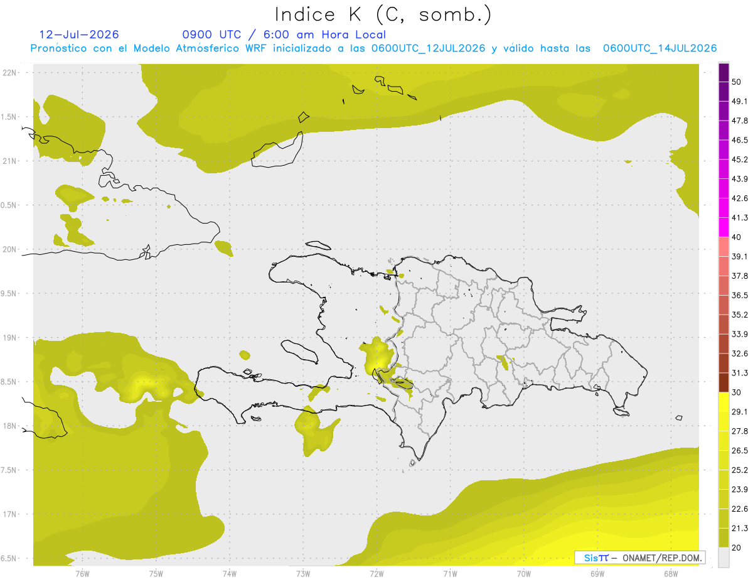Click the '75W' longitude label

[x=156, y=574]
